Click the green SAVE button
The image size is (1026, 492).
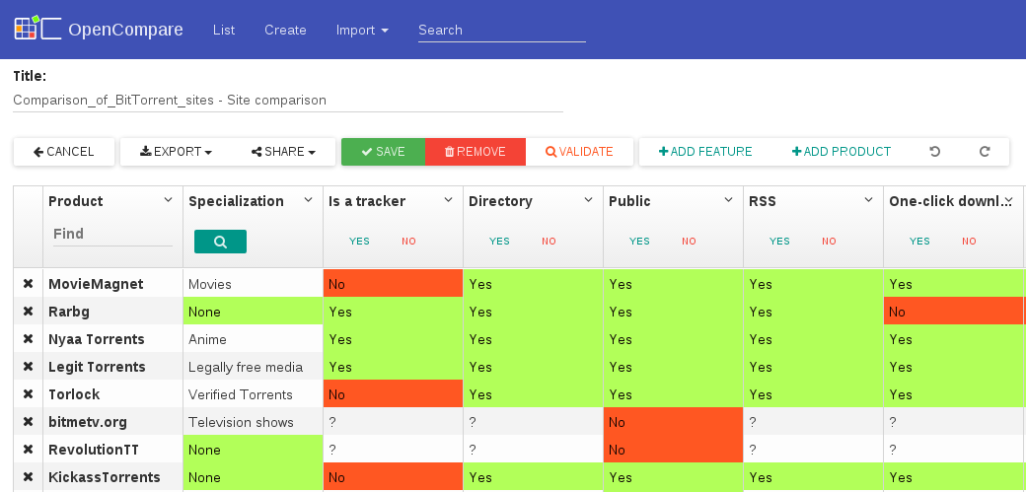pos(384,152)
